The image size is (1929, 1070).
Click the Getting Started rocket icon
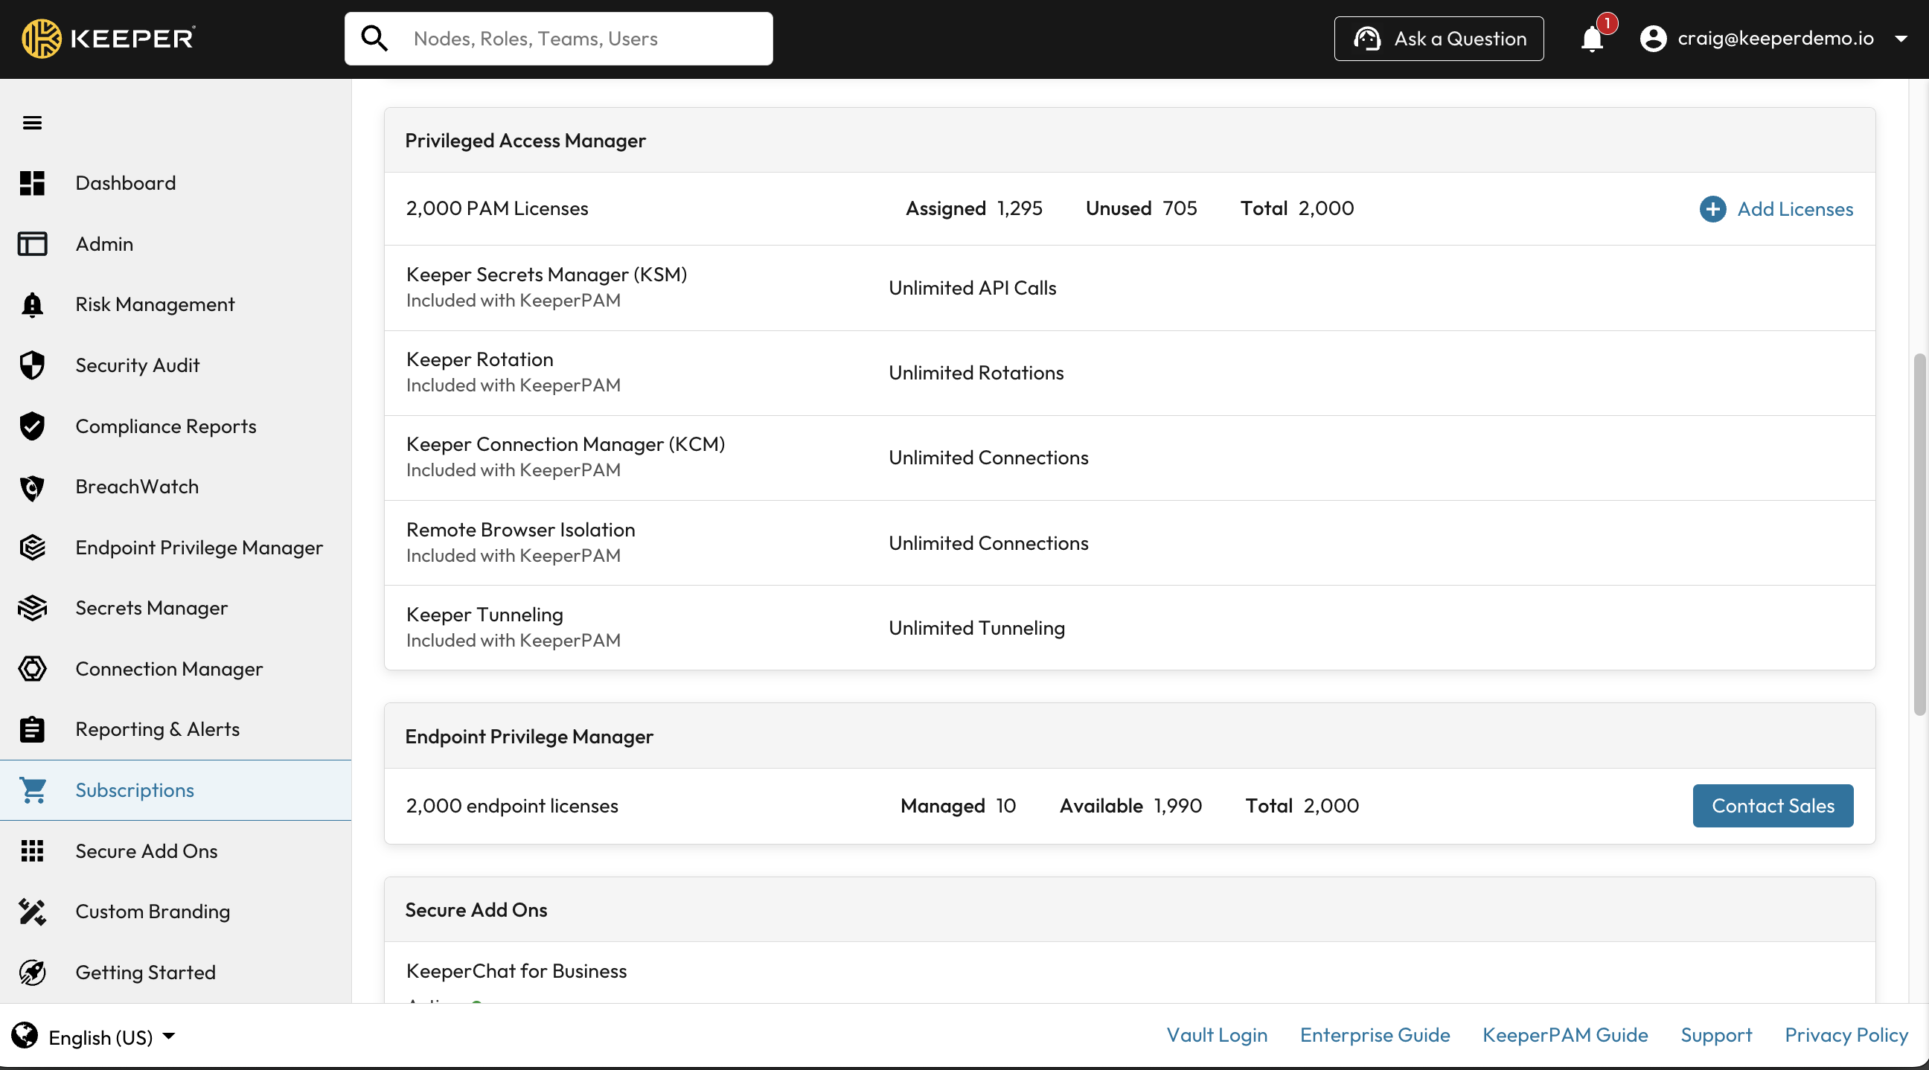32,973
